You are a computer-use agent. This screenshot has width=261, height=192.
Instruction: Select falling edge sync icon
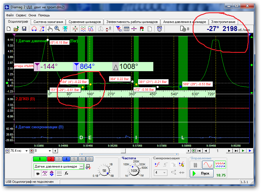click(174, 164)
